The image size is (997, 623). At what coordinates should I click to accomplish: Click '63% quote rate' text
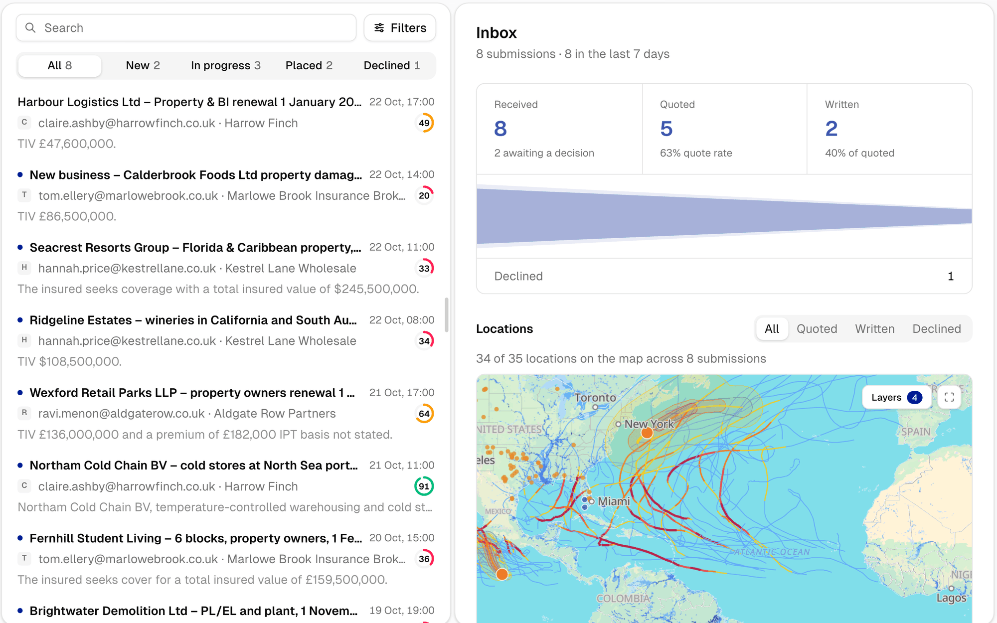[696, 153]
